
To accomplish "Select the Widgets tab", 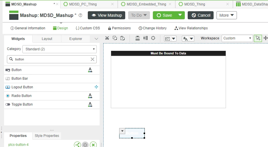I will coord(18,39).
